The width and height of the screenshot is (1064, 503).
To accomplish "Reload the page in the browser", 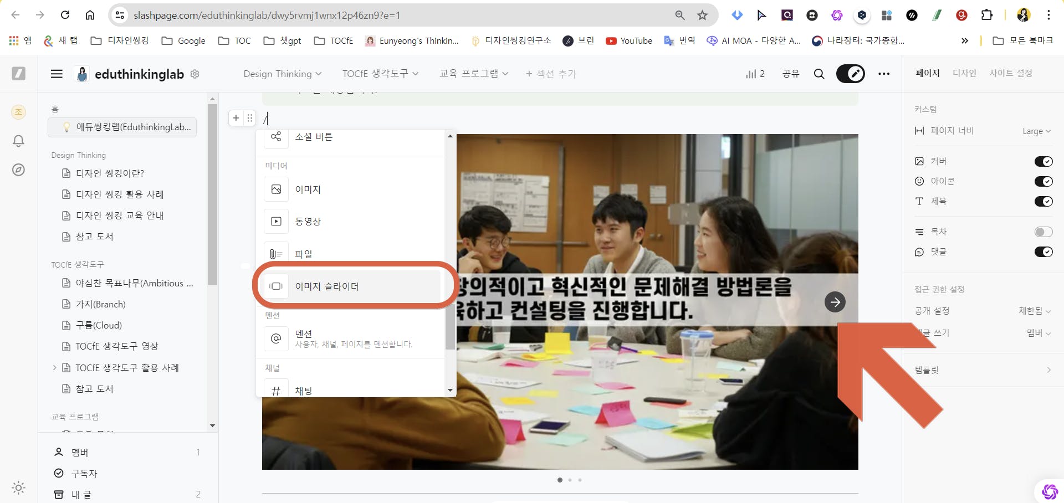I will [65, 15].
